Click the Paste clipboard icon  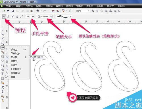click(x=32, y=11)
